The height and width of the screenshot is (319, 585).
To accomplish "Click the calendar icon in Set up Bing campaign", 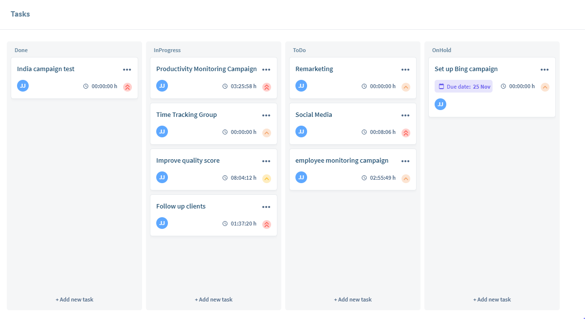I will pos(442,86).
